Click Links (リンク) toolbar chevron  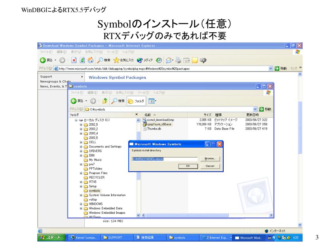click(x=300, y=68)
